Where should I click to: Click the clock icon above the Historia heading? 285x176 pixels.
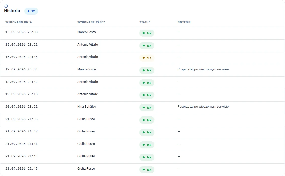coord(6,6)
